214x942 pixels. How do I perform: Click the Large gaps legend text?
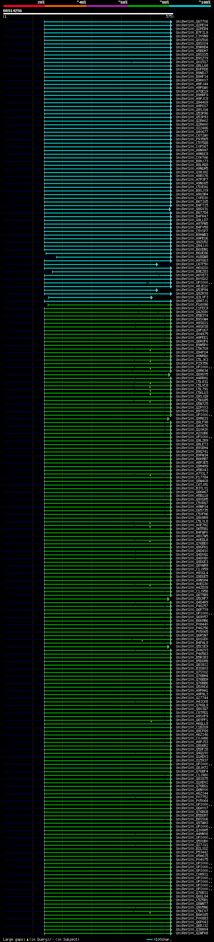coord(41,939)
